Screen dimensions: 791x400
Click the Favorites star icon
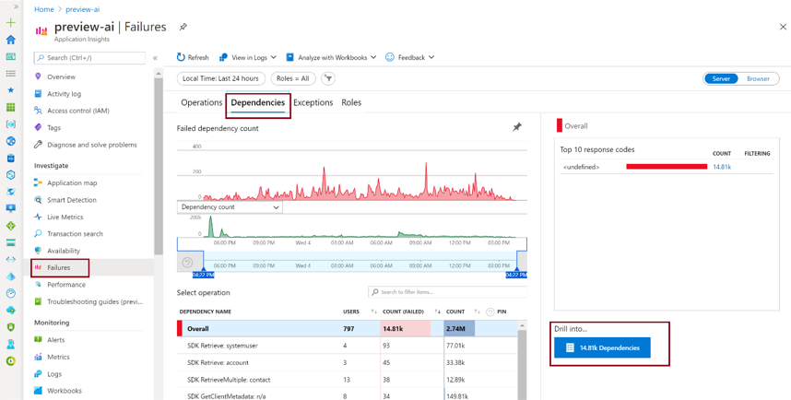pos(10,90)
